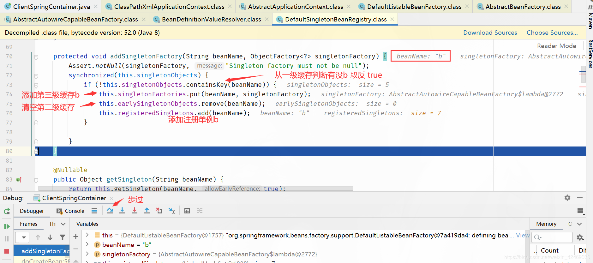Switch to DefaultListableBeanFactory.class tab
The height and width of the screenshot is (263, 593).
414,7
